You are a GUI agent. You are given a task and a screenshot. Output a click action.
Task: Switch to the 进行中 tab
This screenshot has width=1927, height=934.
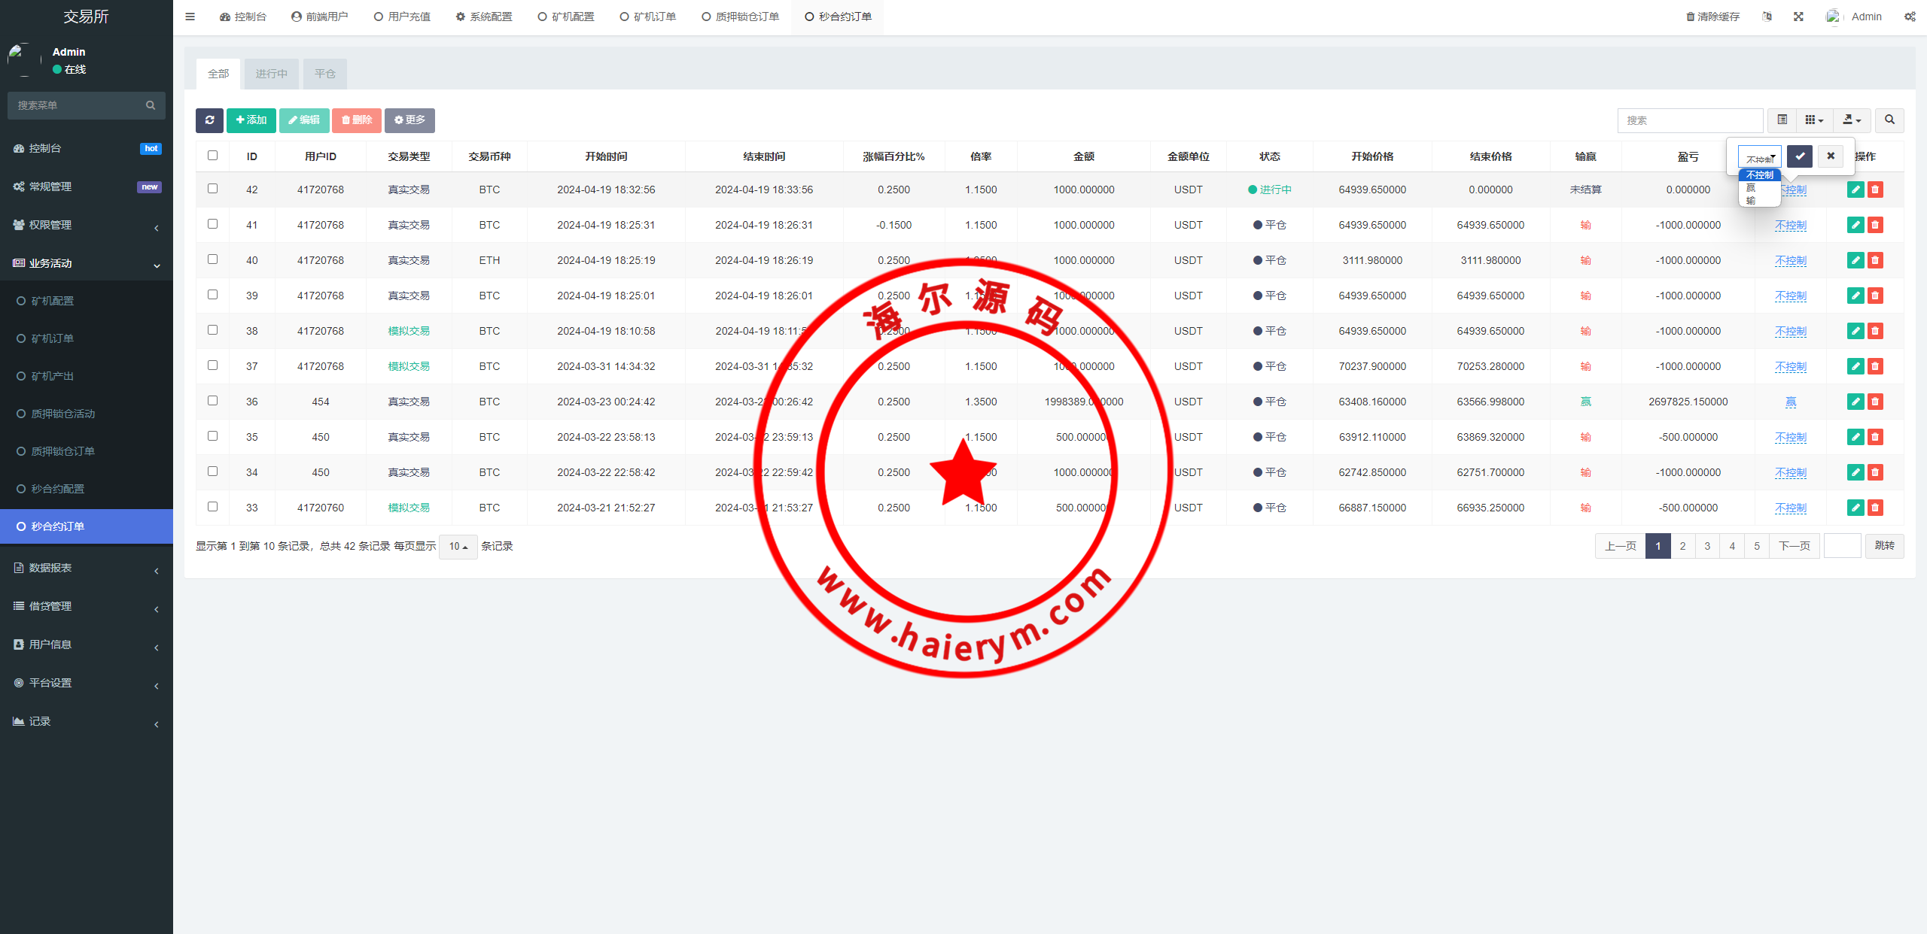click(271, 74)
